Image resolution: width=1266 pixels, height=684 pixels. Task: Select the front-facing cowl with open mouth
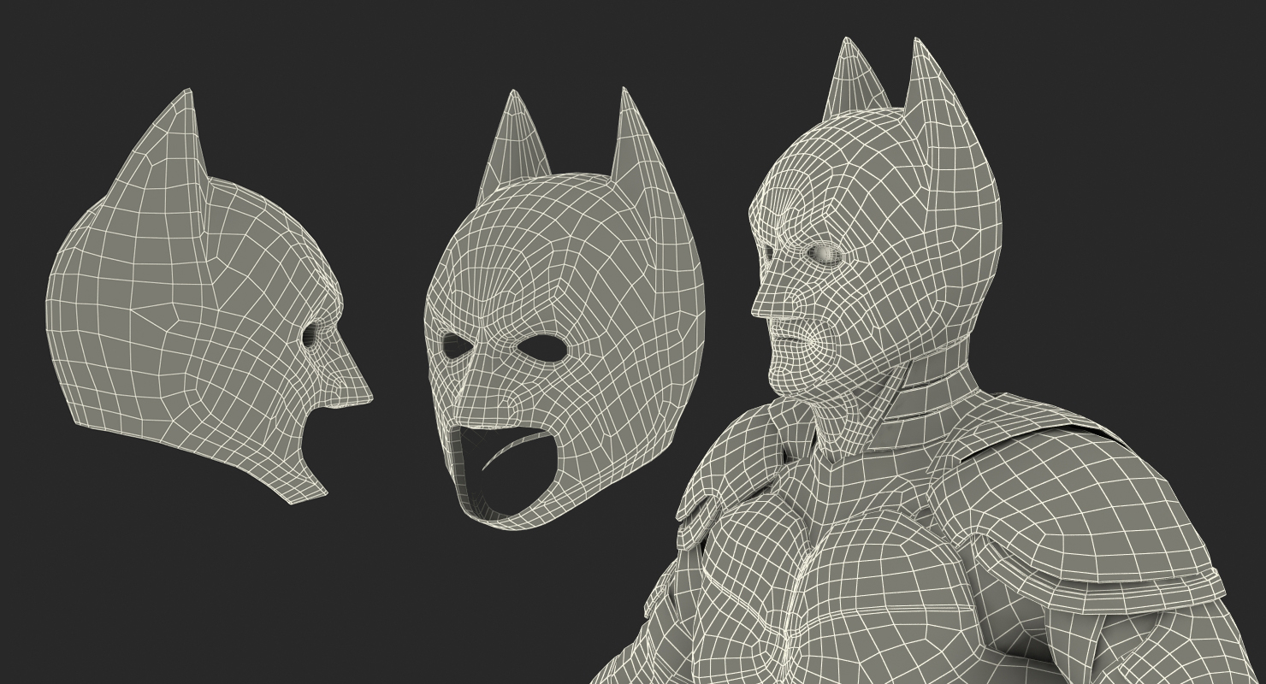coord(565,308)
